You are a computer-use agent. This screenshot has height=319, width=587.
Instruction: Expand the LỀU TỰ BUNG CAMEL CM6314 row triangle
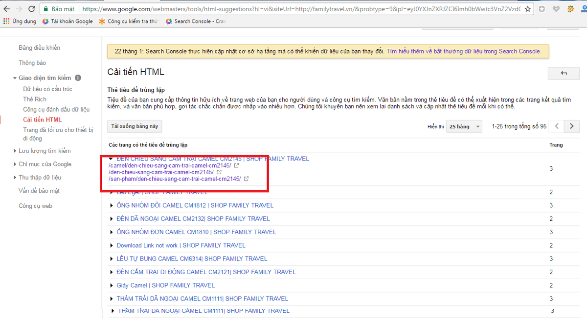pos(111,259)
